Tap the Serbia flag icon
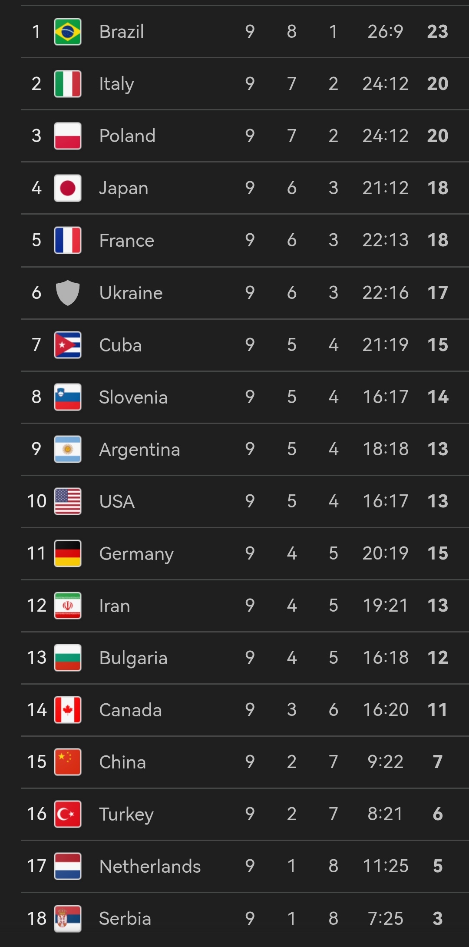Image resolution: width=469 pixels, height=947 pixels. point(68,918)
